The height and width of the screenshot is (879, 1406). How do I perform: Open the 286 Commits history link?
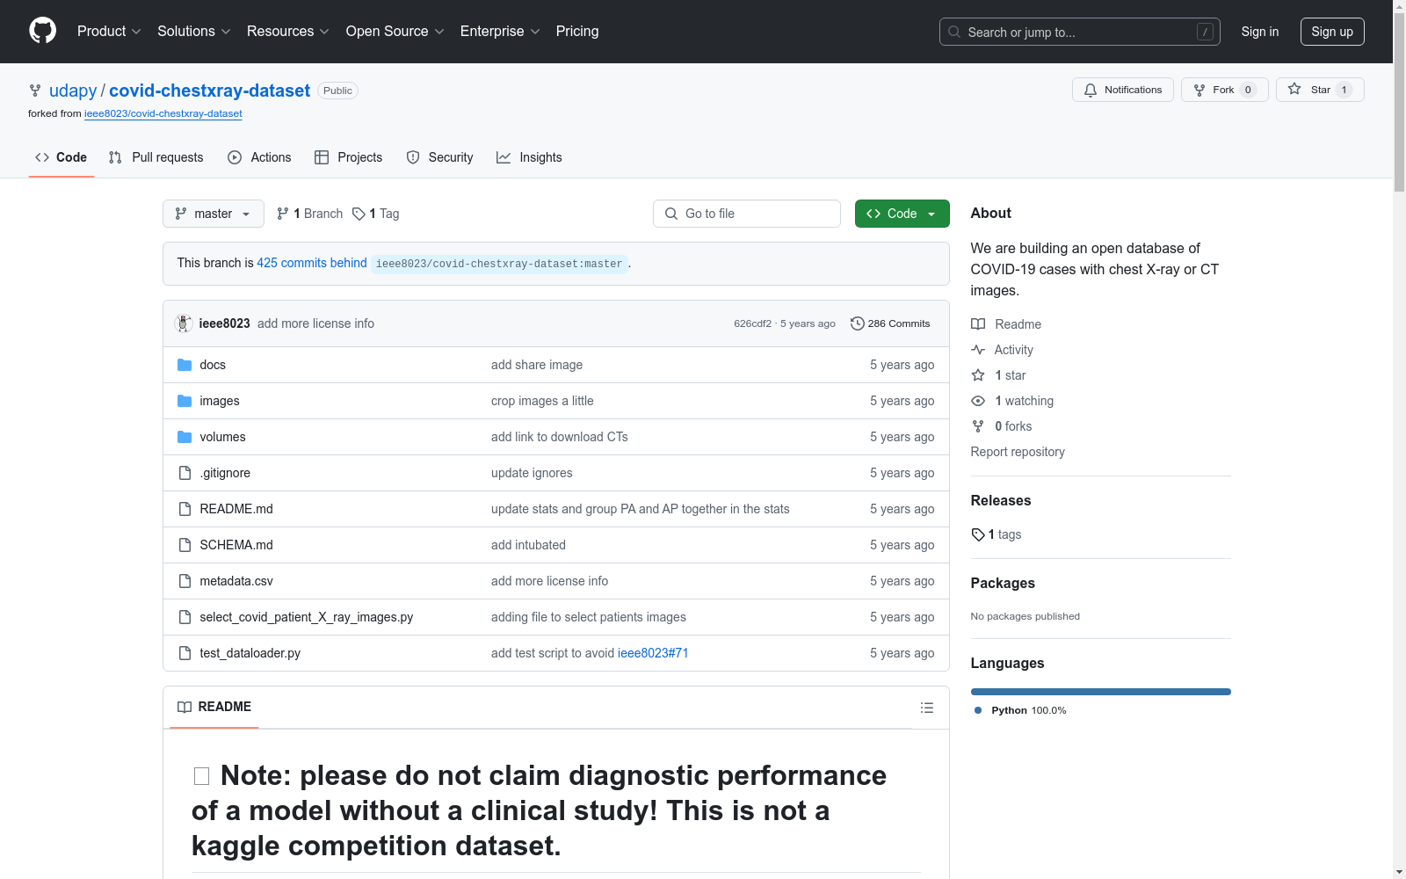point(890,323)
